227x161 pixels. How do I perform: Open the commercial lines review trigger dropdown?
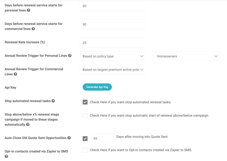pos(112,70)
